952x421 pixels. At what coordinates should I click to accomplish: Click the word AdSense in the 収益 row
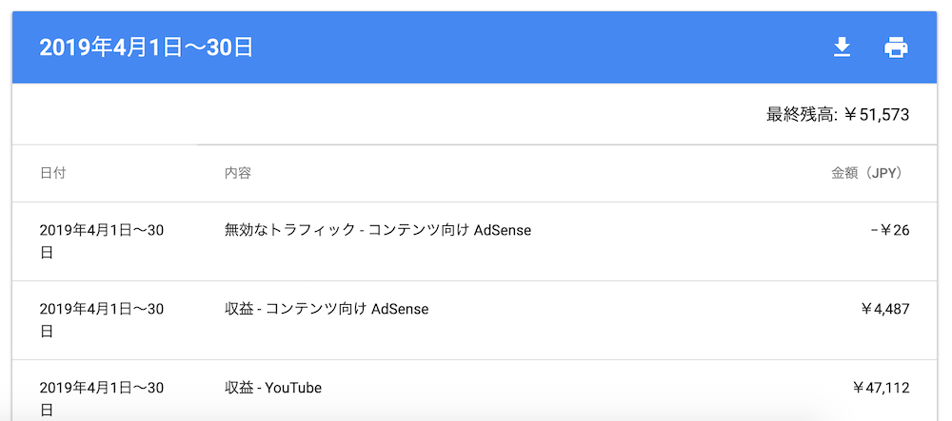(400, 309)
